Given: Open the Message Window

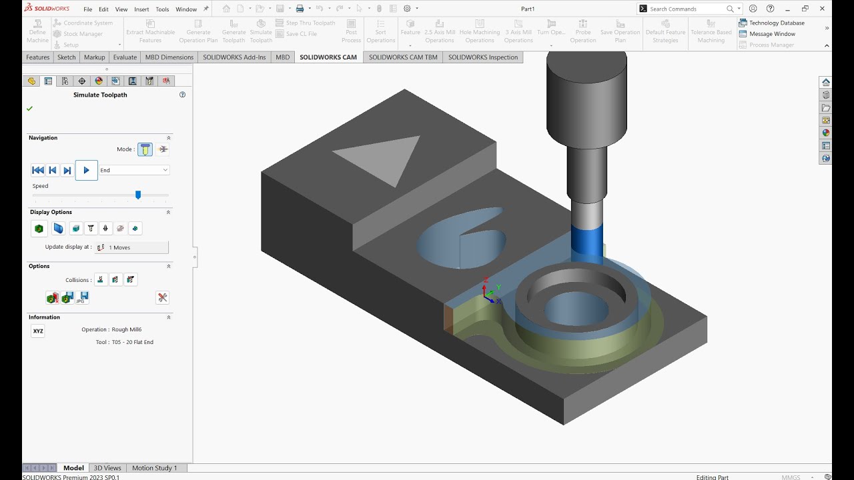Looking at the screenshot, I should pos(767,34).
